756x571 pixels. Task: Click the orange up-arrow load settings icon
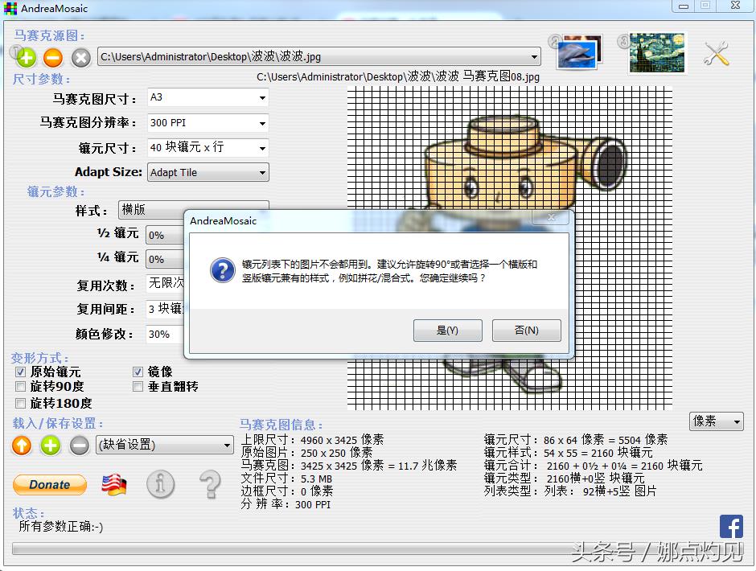[x=22, y=445]
